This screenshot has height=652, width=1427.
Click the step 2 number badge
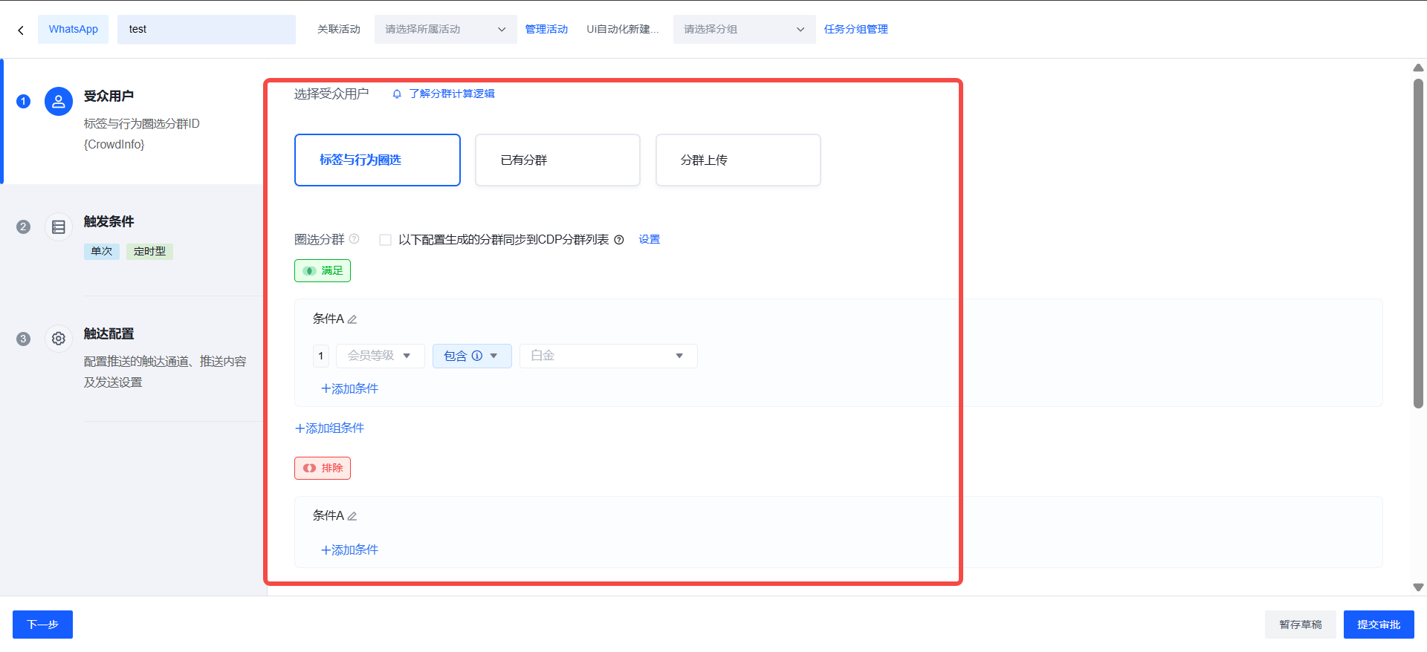tap(24, 226)
